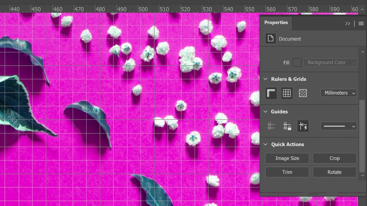Toggle the rulers icon in Rulers & Grids
The width and height of the screenshot is (367, 206).
(x=271, y=93)
